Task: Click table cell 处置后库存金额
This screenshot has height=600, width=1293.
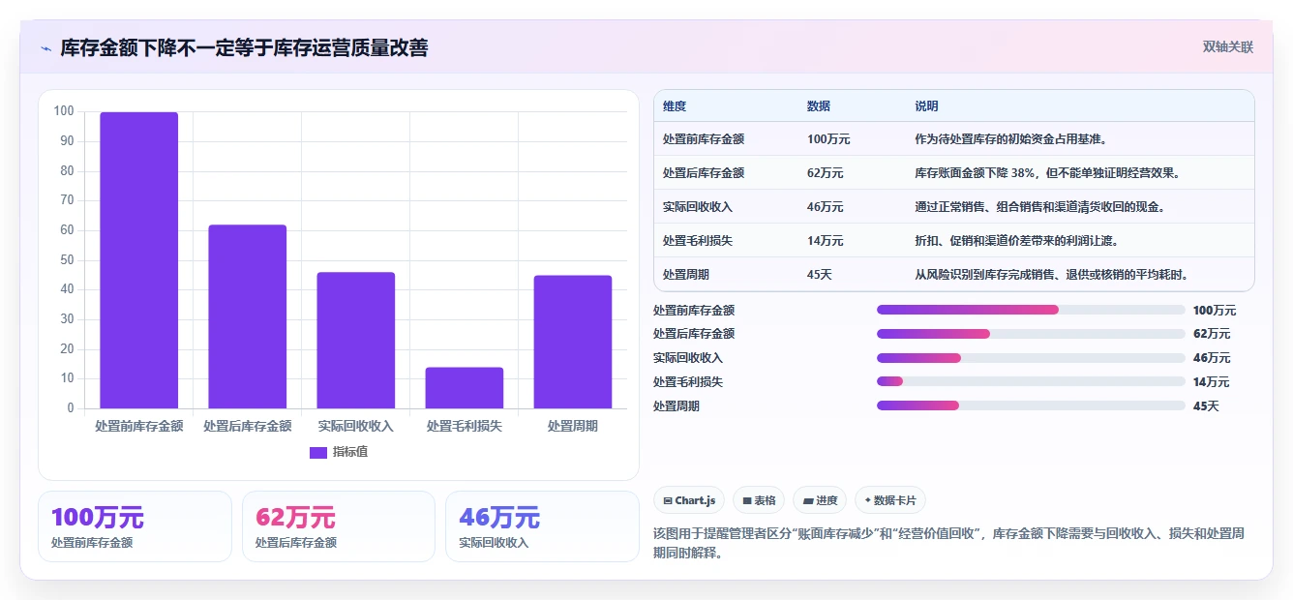Action: [x=704, y=173]
